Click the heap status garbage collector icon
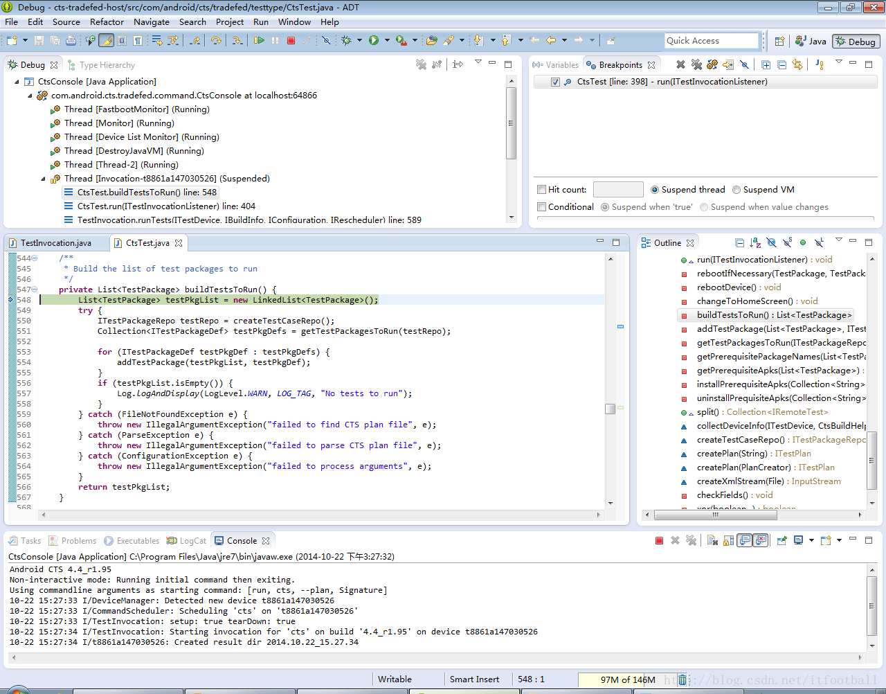 682,679
